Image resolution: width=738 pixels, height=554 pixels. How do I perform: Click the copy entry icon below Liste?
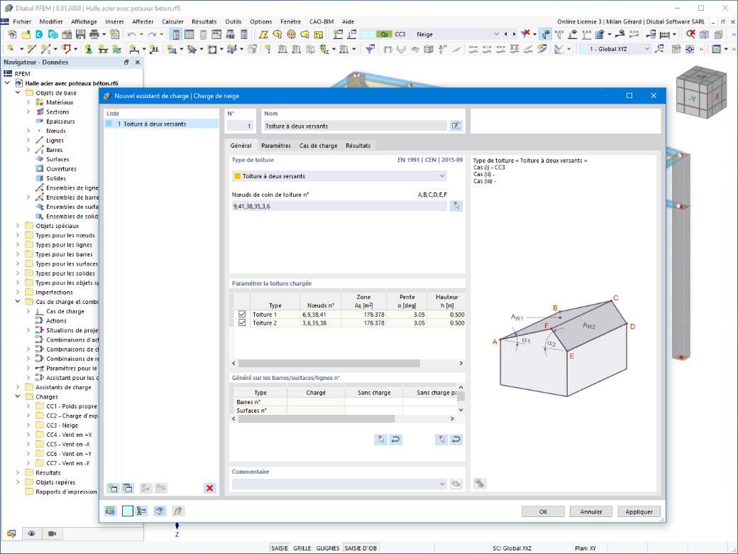[x=128, y=488]
